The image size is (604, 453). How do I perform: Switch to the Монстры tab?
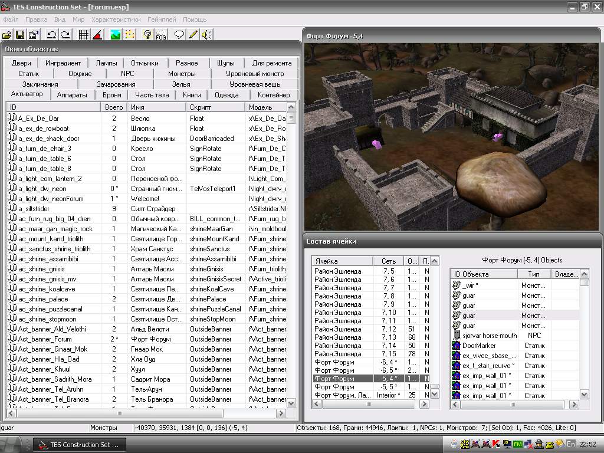(182, 74)
